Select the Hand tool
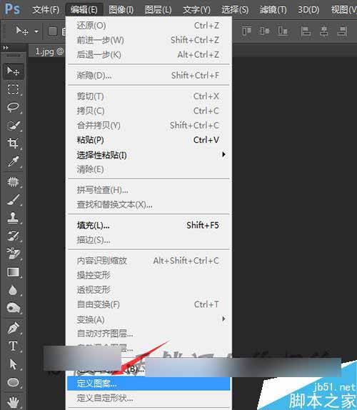The height and width of the screenshot is (410, 357). pyautogui.click(x=13, y=401)
